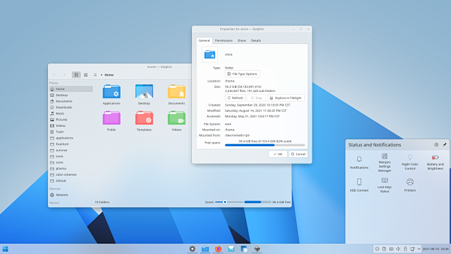Switch to the Permissions tab
This screenshot has width=451, height=254.
pyautogui.click(x=223, y=41)
